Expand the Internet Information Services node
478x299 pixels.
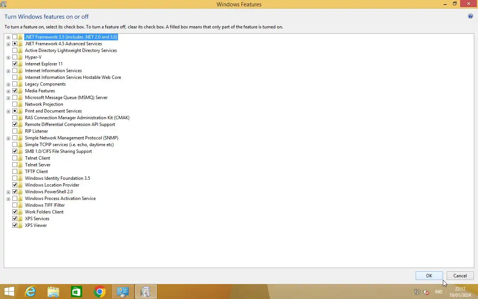point(8,71)
